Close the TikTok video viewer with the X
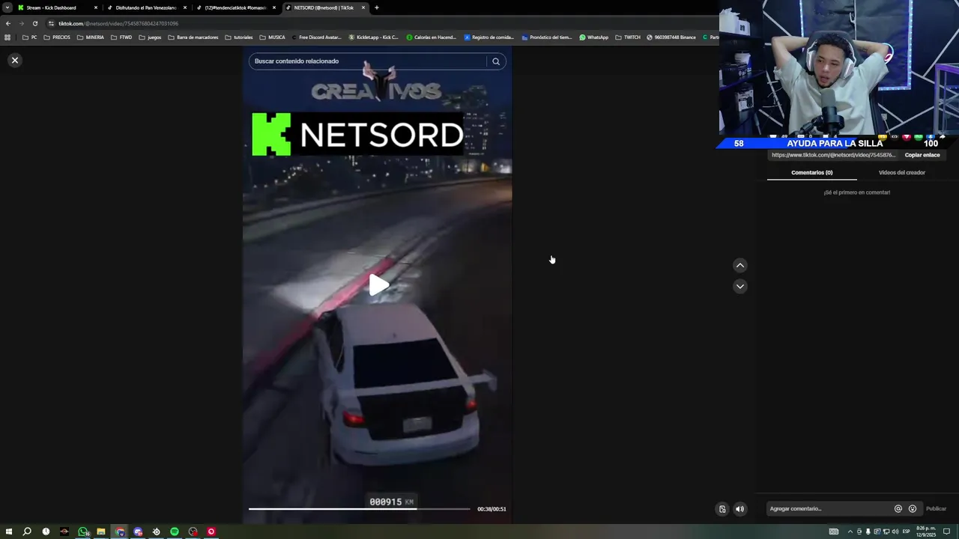 tap(14, 60)
